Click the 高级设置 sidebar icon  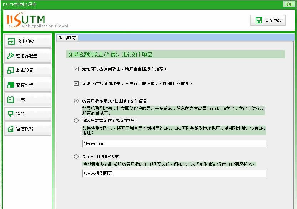tap(11, 85)
